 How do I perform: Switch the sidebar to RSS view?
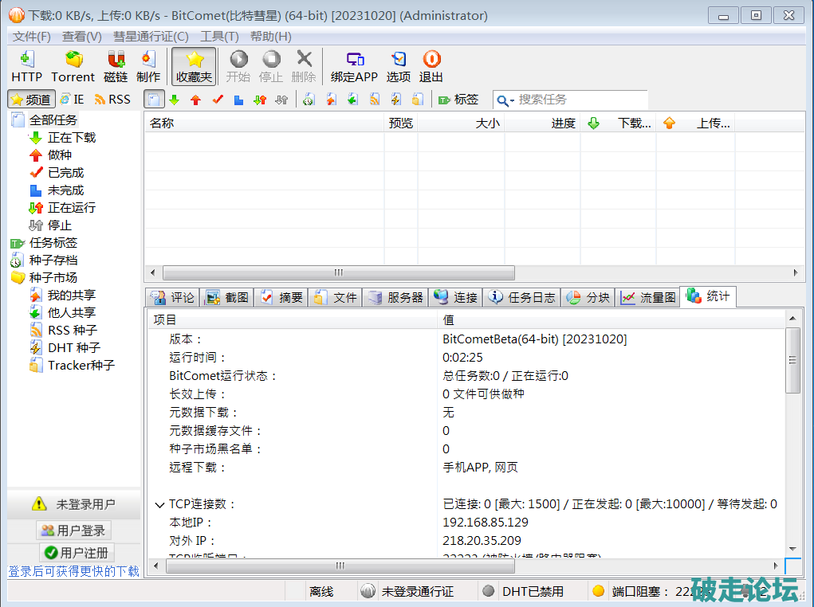112,100
